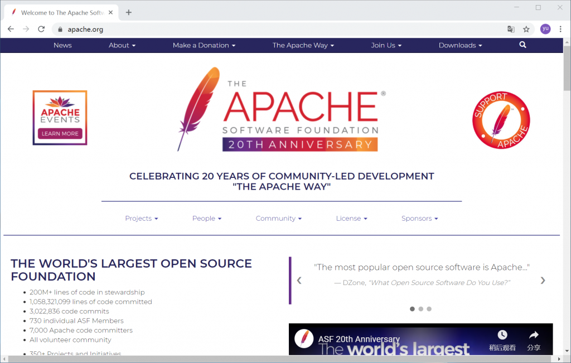Open the Chrome three-dot menu
The width and height of the screenshot is (571, 363).
pos(560,30)
